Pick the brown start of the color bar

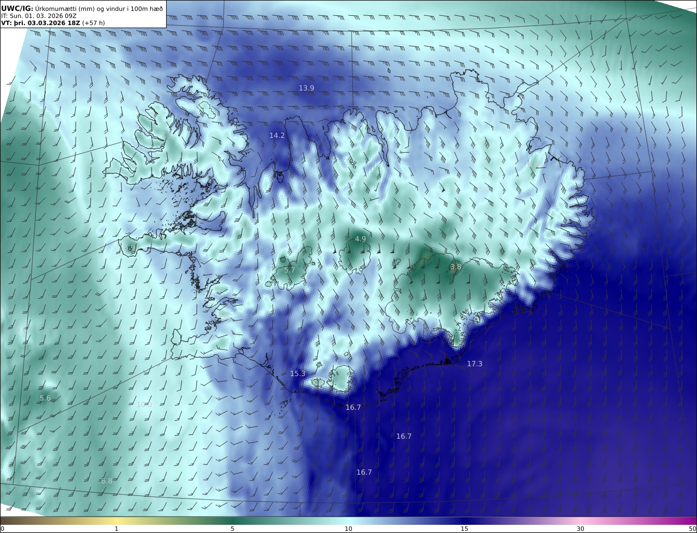[x=5, y=521]
